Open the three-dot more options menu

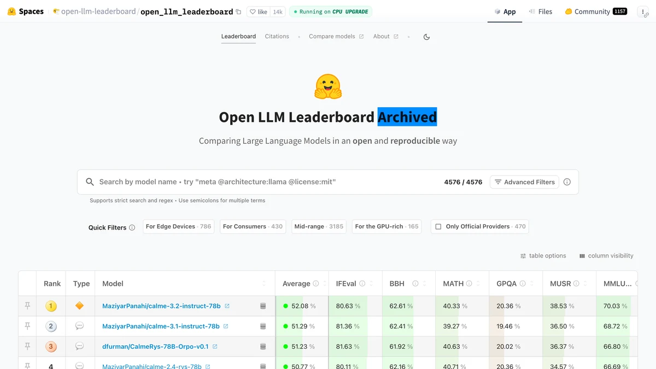pos(643,11)
